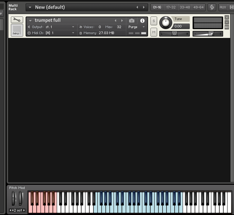Solo the trumpet full instrument

point(154,21)
